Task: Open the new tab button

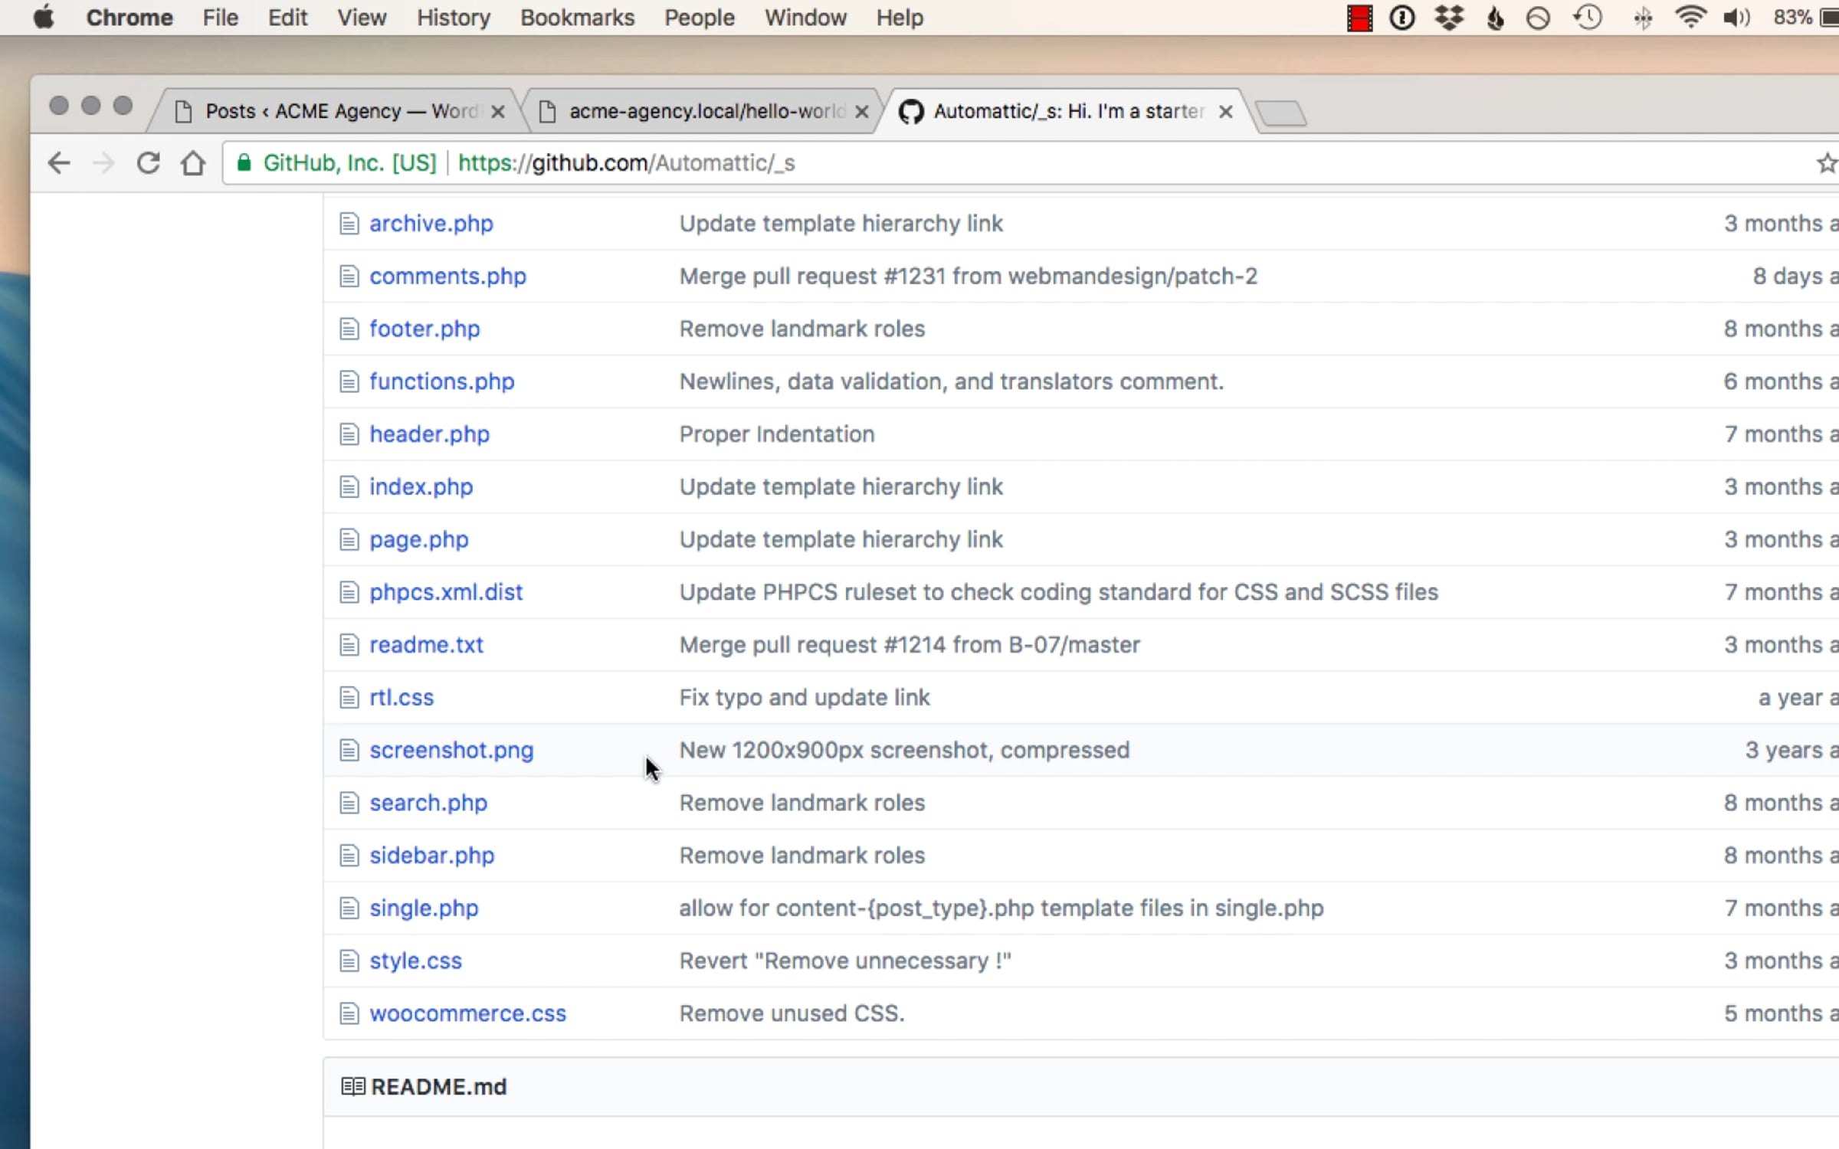Action: [1281, 113]
